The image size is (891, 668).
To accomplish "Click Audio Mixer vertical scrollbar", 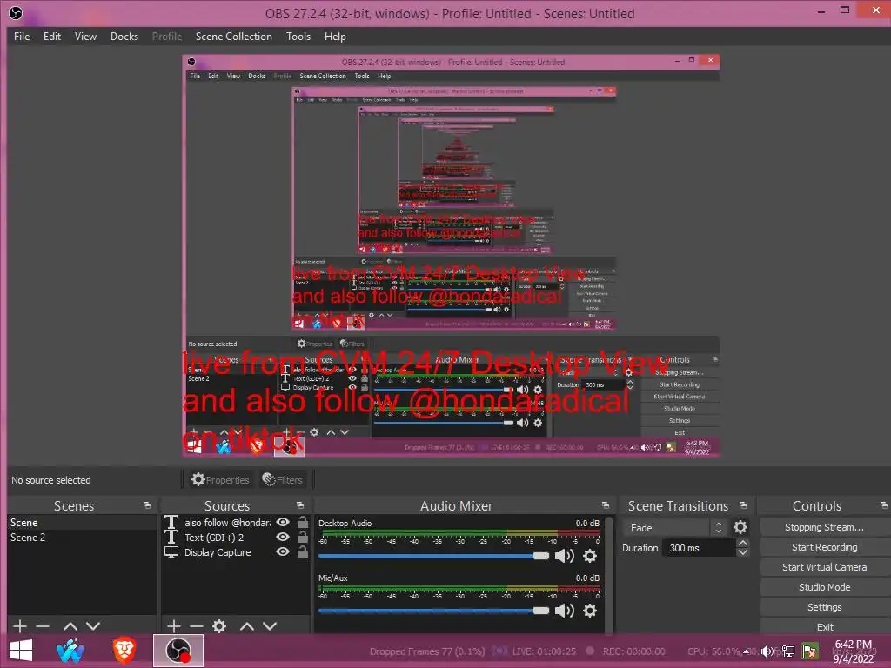I will [x=610, y=574].
